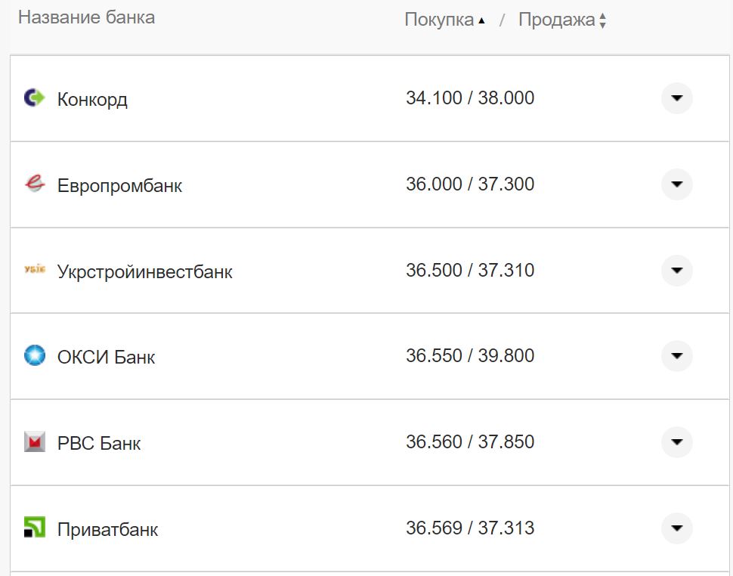Click the red 'e' emblem of Европромбанк
The width and height of the screenshot is (733, 576).
[x=33, y=184]
